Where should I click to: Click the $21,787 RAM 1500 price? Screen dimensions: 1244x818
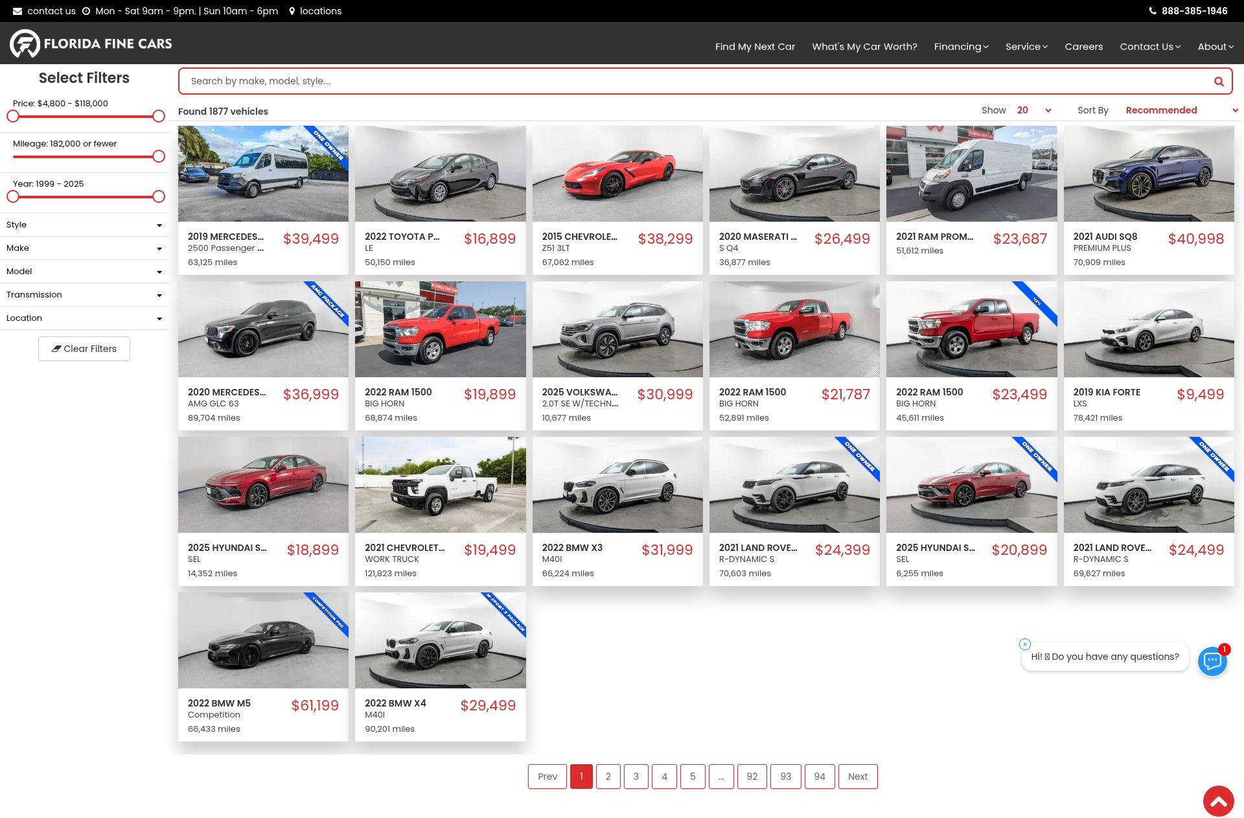(x=846, y=394)
